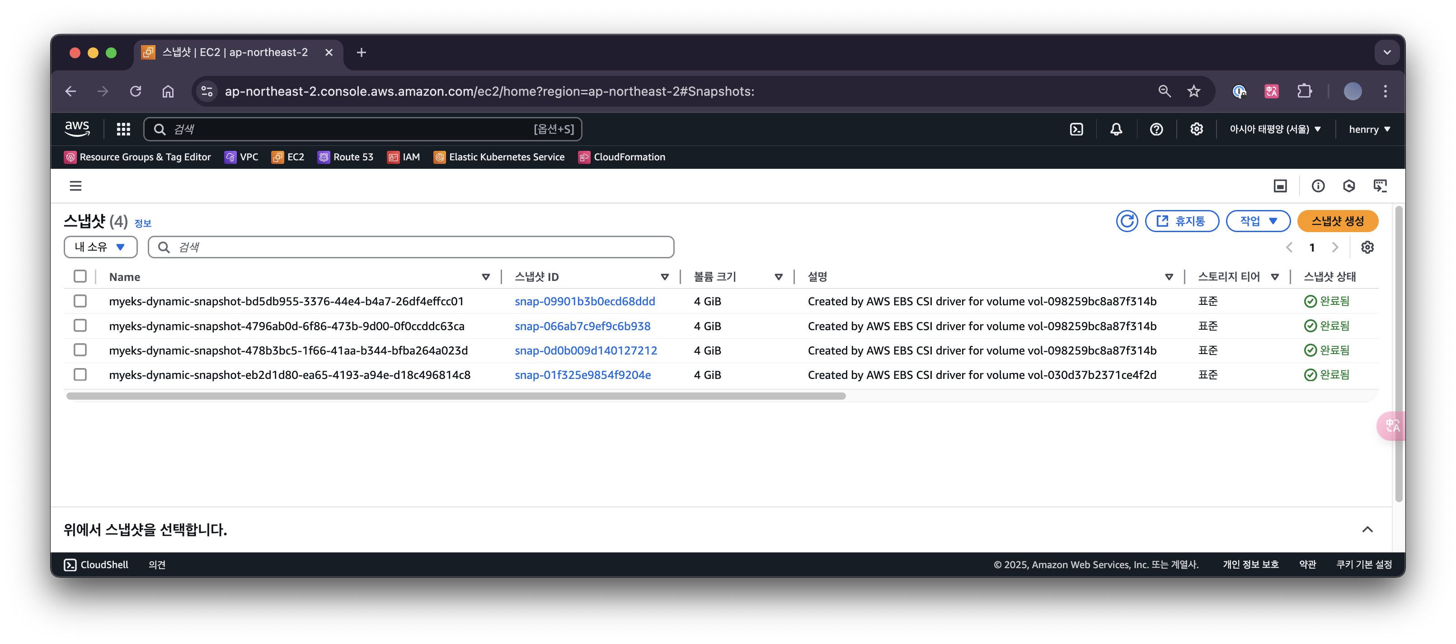Image resolution: width=1456 pixels, height=644 pixels.
Task: Check the snapshot ending in d18c496814c8
Action: 80,374
